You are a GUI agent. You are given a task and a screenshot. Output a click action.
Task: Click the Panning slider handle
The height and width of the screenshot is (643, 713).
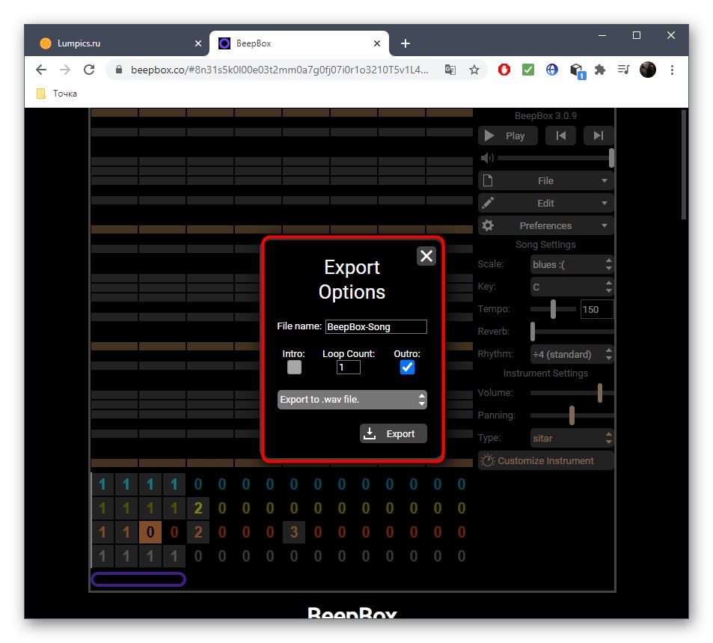click(572, 415)
